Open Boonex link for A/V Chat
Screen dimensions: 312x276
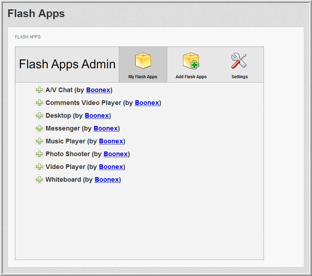(98, 90)
